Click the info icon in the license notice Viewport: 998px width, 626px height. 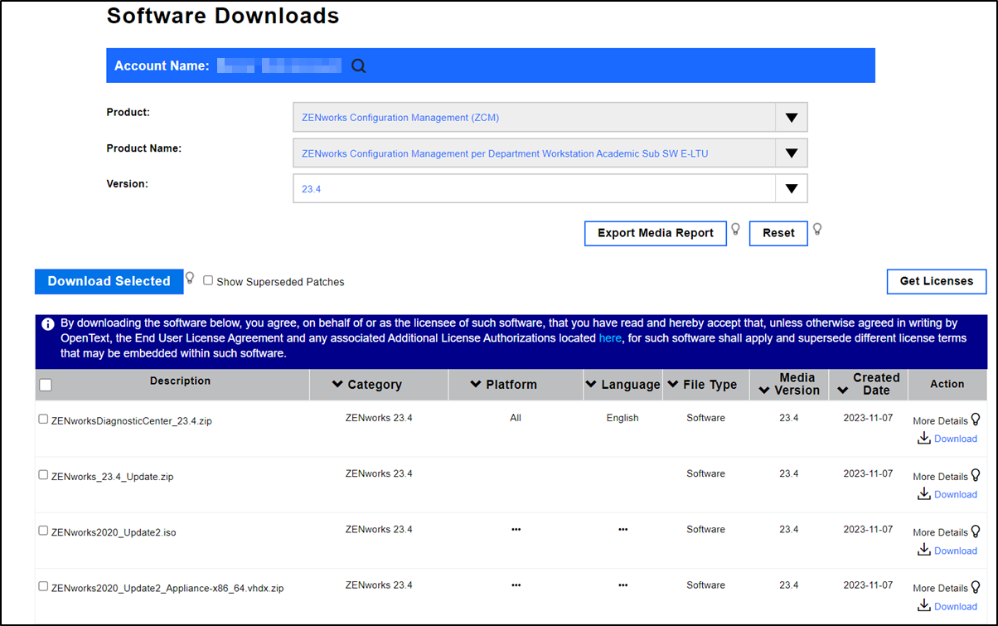48,324
